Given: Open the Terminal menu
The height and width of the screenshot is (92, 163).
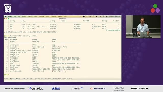Looking at the screenshot, I should pos(42,16).
